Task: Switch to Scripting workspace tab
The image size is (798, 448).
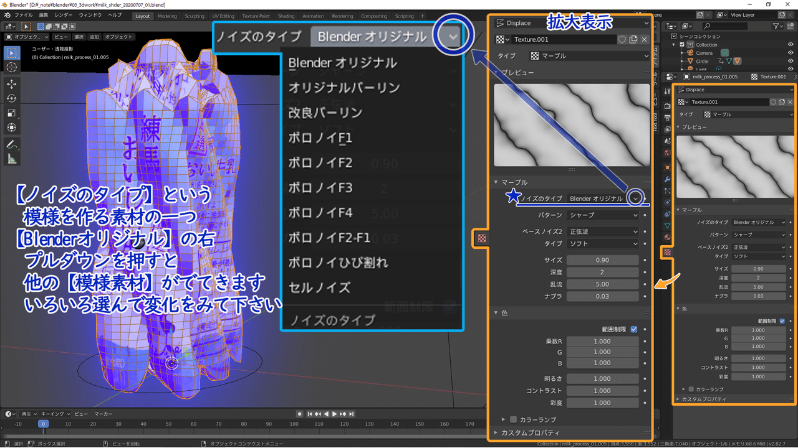Action: (x=404, y=16)
